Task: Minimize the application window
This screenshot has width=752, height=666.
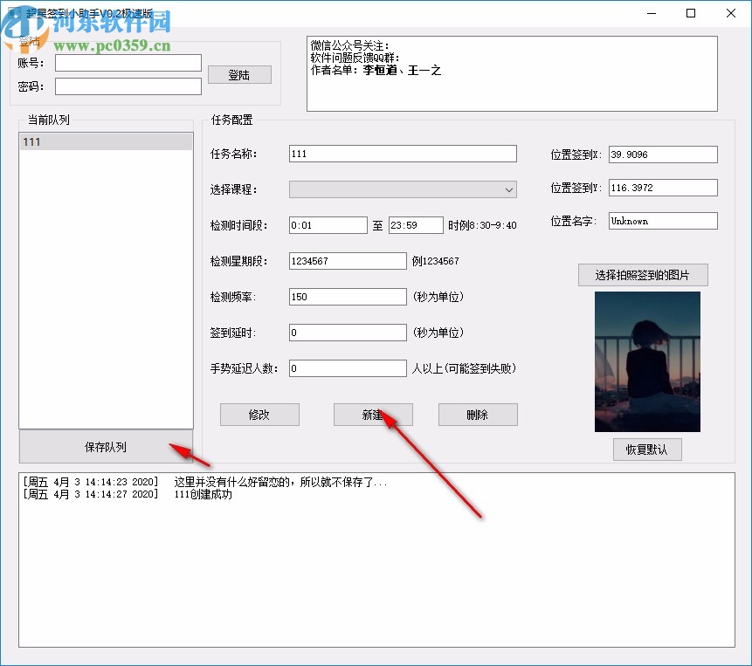Action: click(x=652, y=13)
